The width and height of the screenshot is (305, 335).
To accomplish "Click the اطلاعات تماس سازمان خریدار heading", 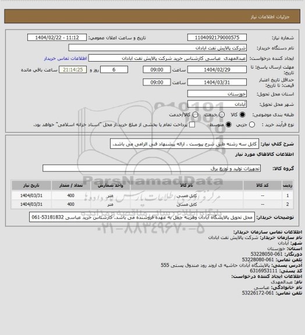I will pyautogui.click(x=268, y=232).
